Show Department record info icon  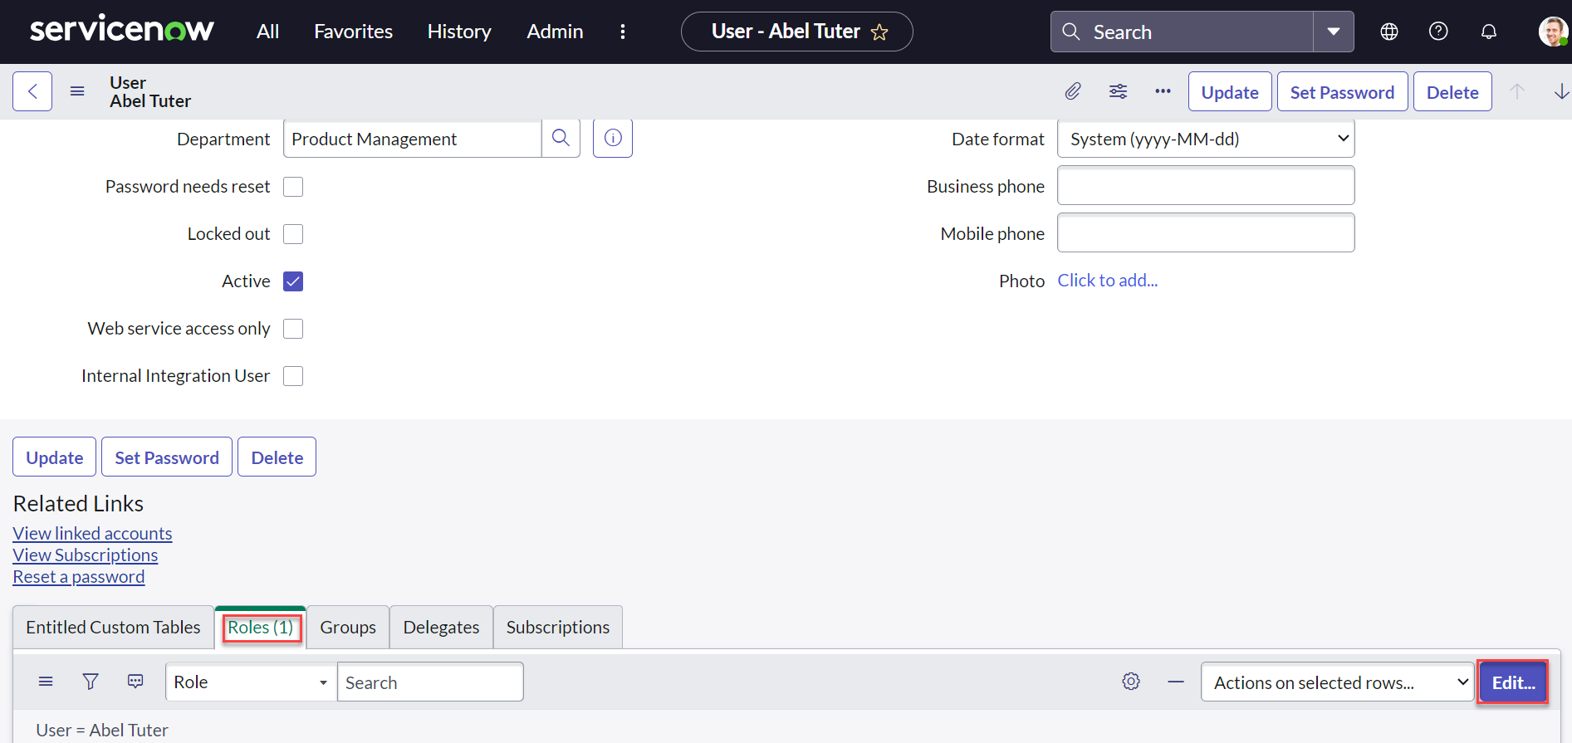(613, 138)
